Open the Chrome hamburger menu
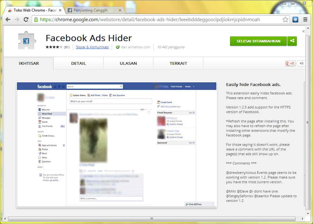 pyautogui.click(x=305, y=20)
